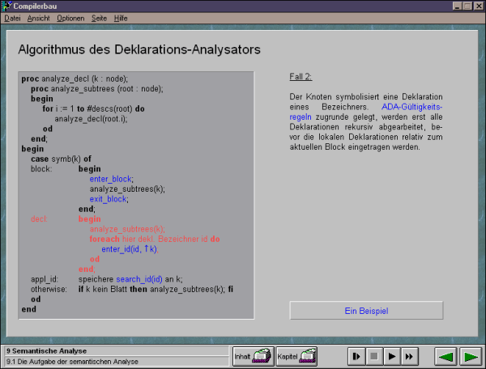Click the exit_block link in code
The image size is (486, 369).
point(109,199)
